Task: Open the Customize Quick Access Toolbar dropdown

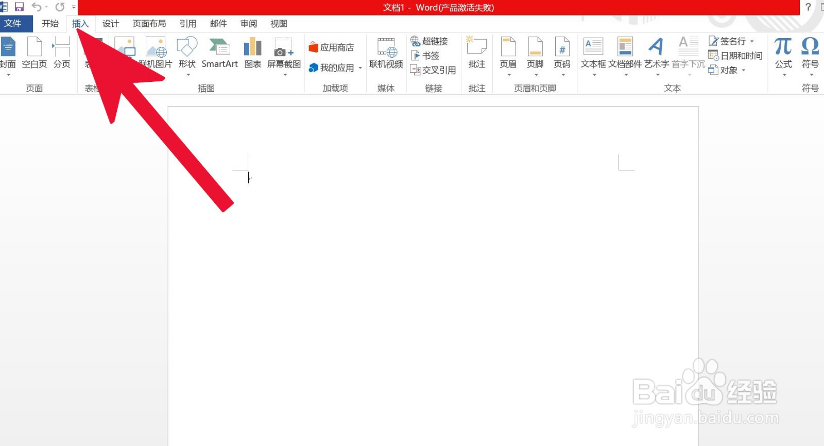Action: coord(74,7)
